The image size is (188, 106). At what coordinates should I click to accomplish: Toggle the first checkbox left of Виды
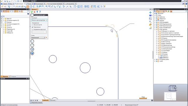pos(1,19)
